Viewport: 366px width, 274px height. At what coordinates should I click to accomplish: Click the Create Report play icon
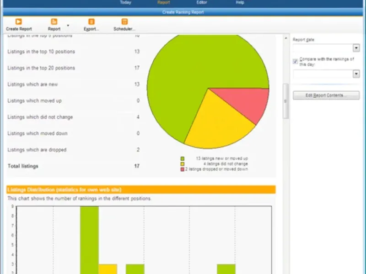tap(18, 21)
